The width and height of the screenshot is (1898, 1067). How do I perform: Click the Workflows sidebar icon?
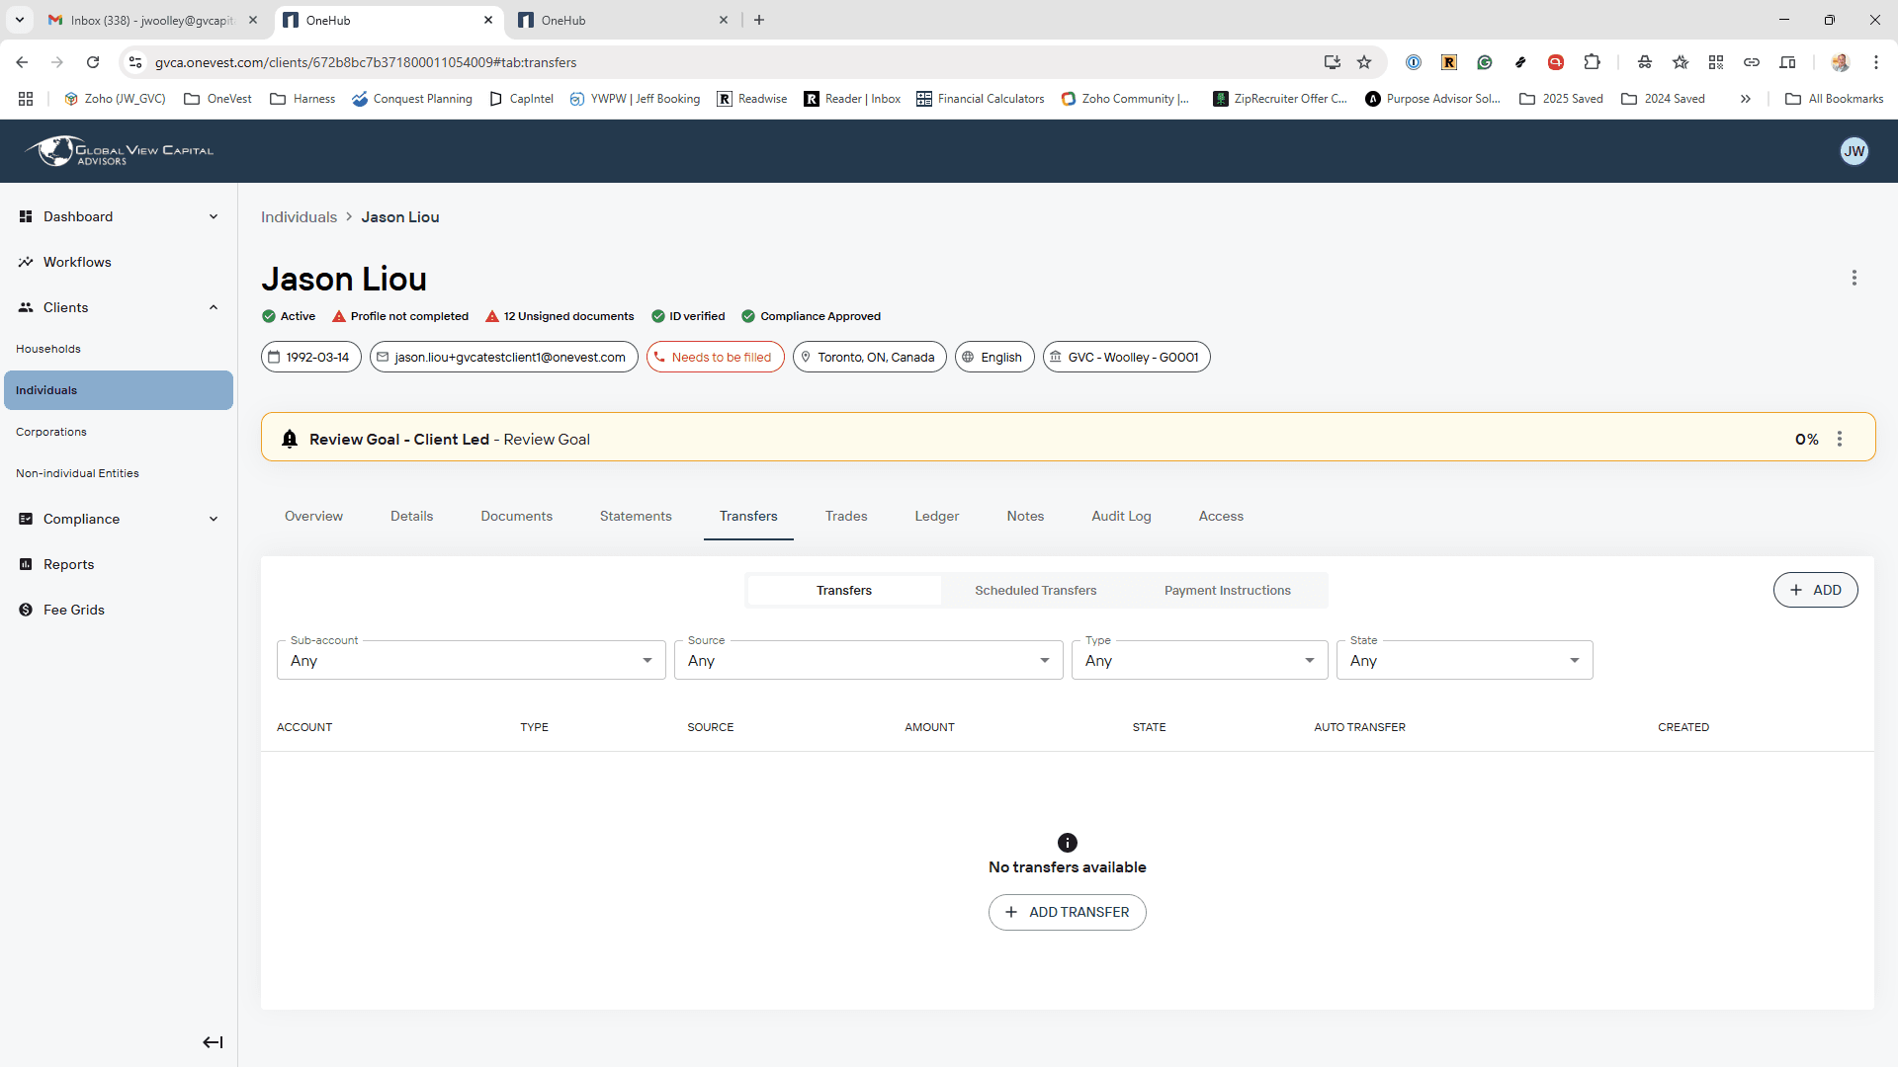pyautogui.click(x=26, y=262)
